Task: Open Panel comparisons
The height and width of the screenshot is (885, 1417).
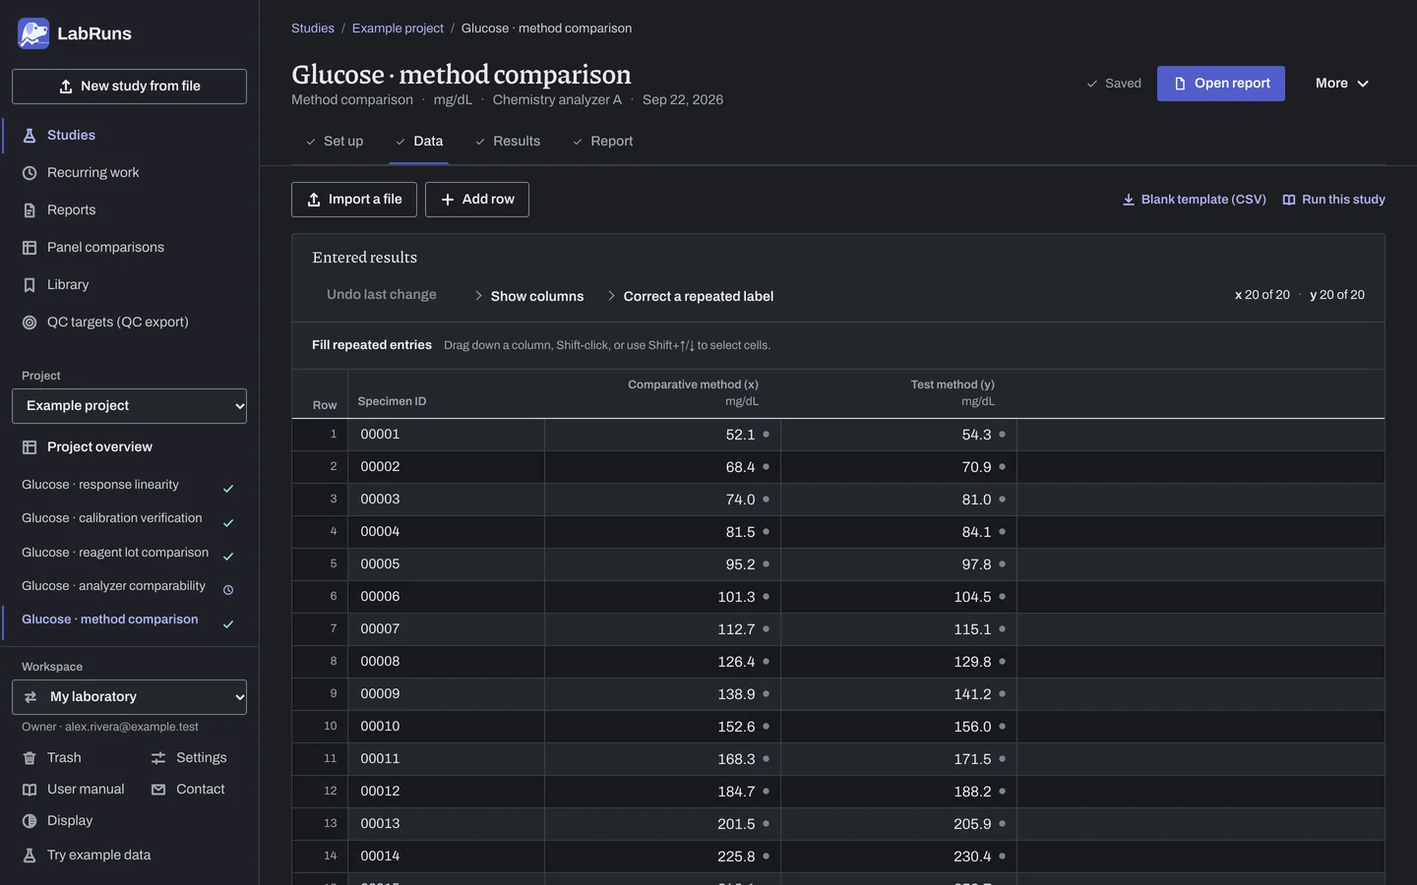Action: [x=129, y=248]
